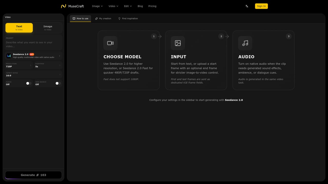Viewport: 328px width, 184px height.
Task: Open the language translation icon
Action: click(x=247, y=6)
